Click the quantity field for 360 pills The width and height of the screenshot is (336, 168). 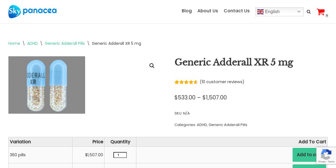[x=120, y=155]
